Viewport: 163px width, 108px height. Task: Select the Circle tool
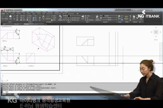pyautogui.click(x=10, y=17)
